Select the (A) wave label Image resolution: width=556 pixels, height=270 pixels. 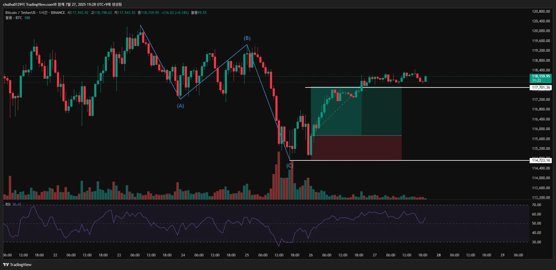coord(180,106)
